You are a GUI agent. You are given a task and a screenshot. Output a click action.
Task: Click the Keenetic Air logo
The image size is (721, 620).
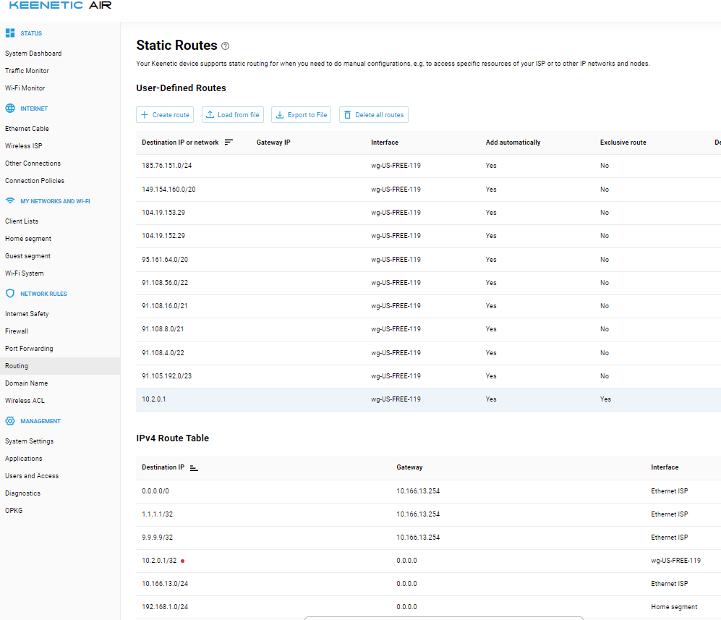coord(60,6)
